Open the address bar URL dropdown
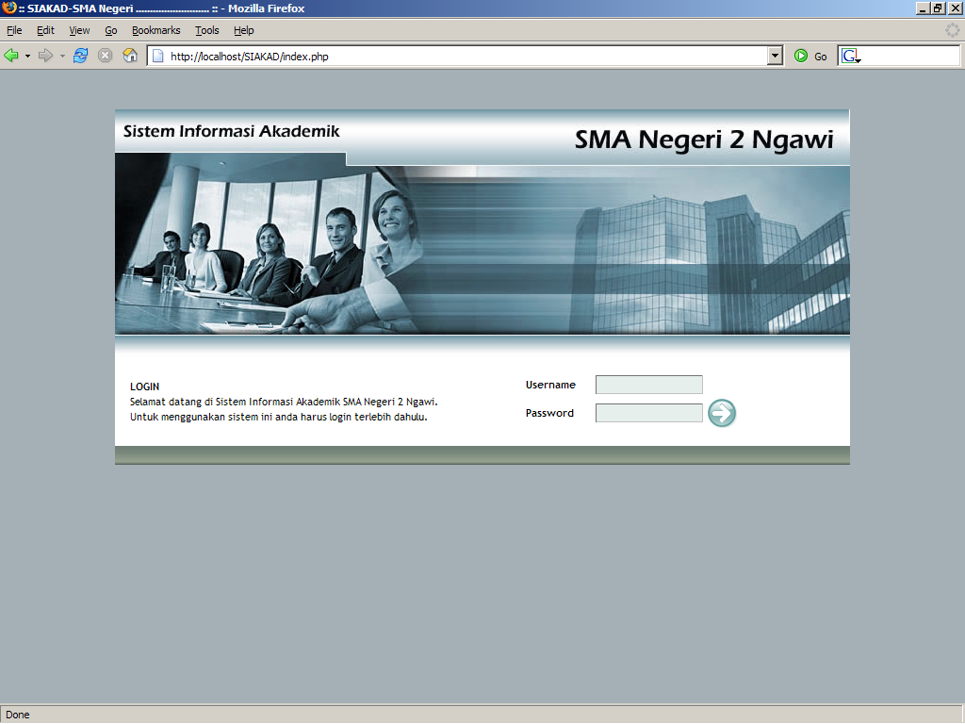Image resolution: width=965 pixels, height=724 pixels. point(773,55)
